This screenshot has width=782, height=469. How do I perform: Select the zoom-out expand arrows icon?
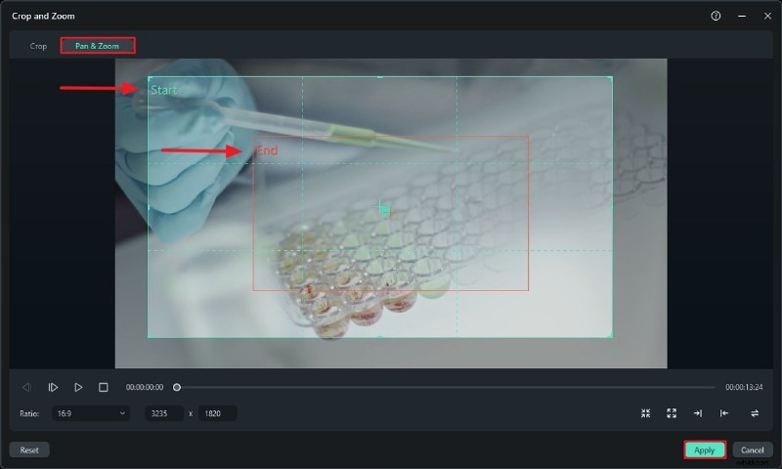(672, 413)
